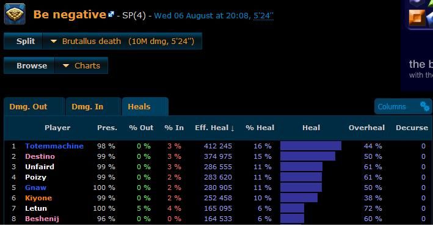
Task: Click the 4 % in value for Letun
Action: (174, 208)
